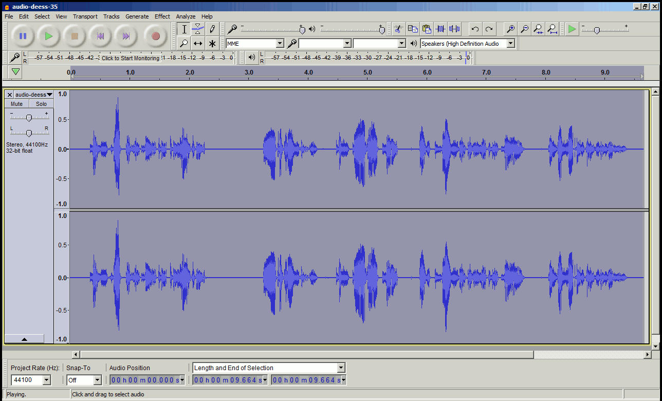This screenshot has height=401, width=662.
Task: Click the play-at-speed slider thumb
Action: coord(597,30)
